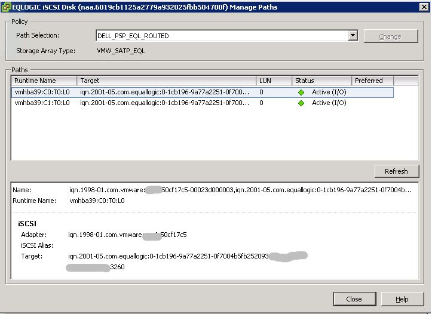Sort by Target column header

pyautogui.click(x=167, y=81)
